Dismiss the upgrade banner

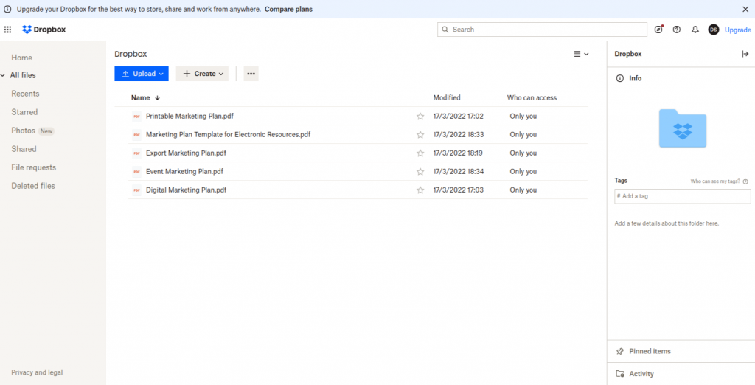pos(745,10)
